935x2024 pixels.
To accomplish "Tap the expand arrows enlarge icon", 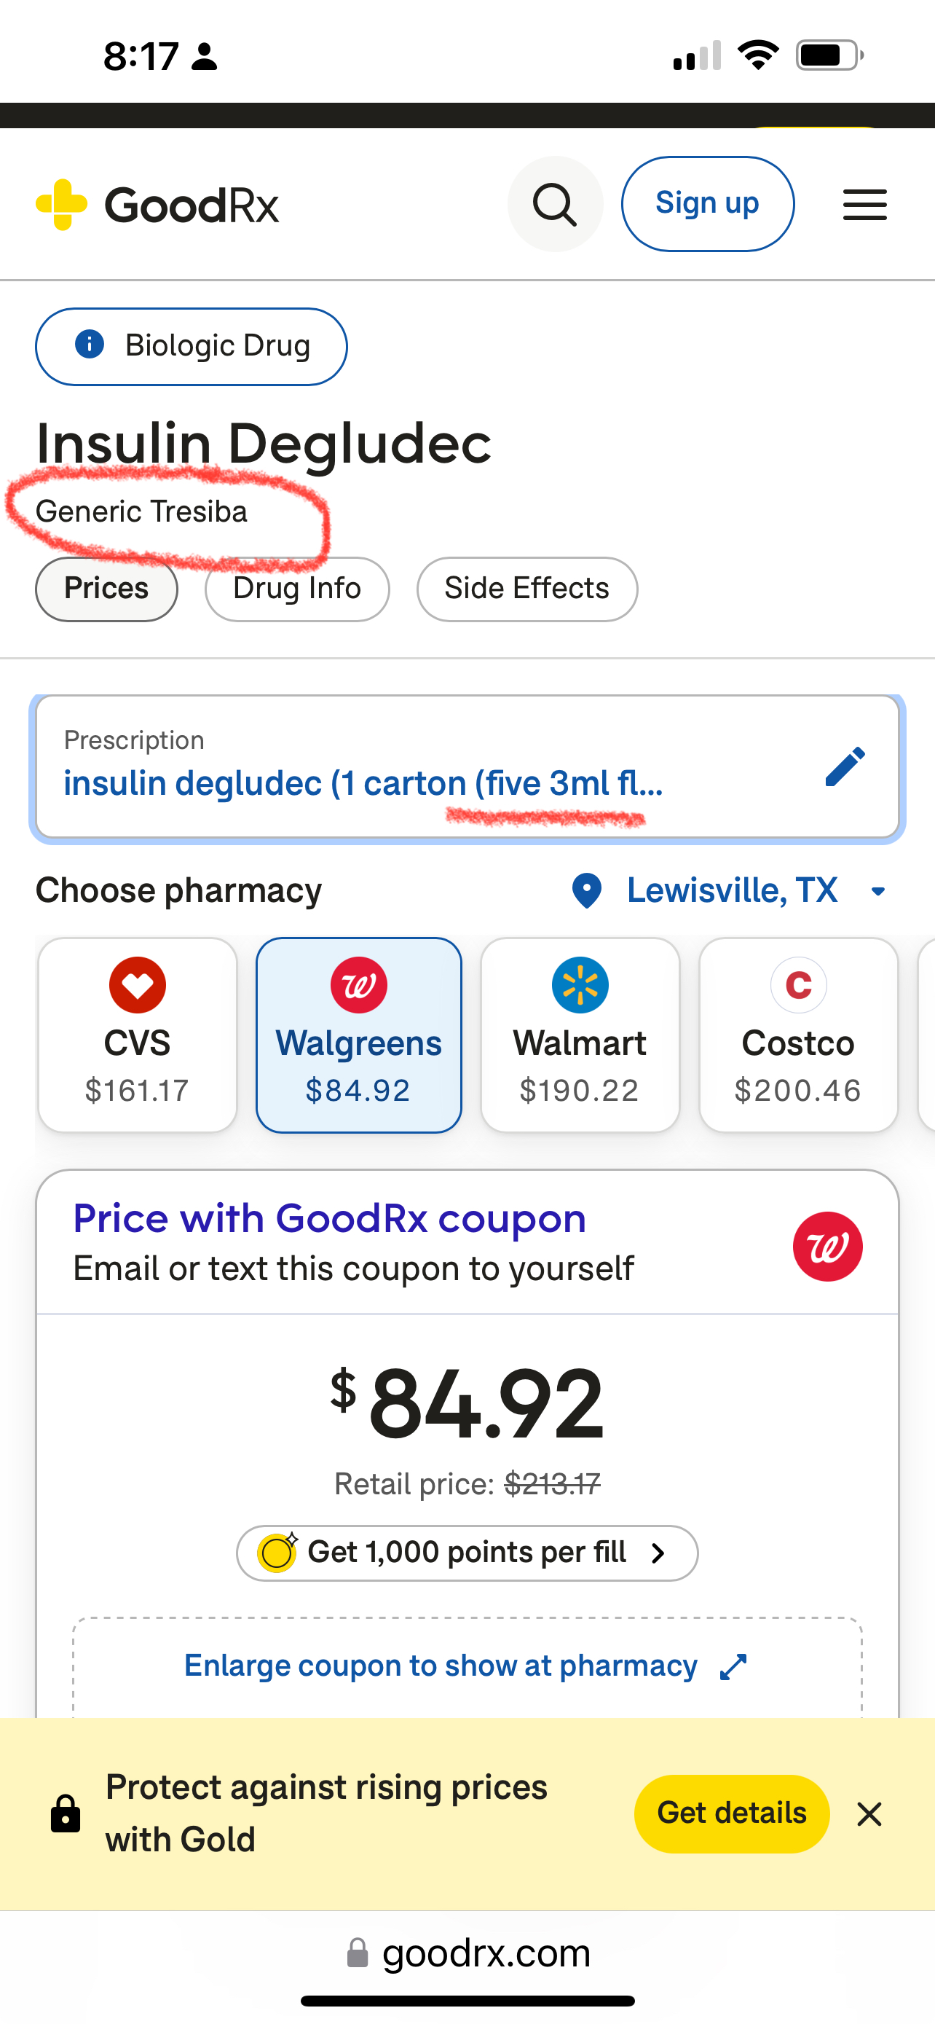I will (733, 1666).
